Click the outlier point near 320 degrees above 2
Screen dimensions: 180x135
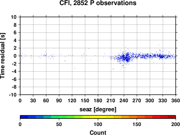pyautogui.click(x=158, y=45)
